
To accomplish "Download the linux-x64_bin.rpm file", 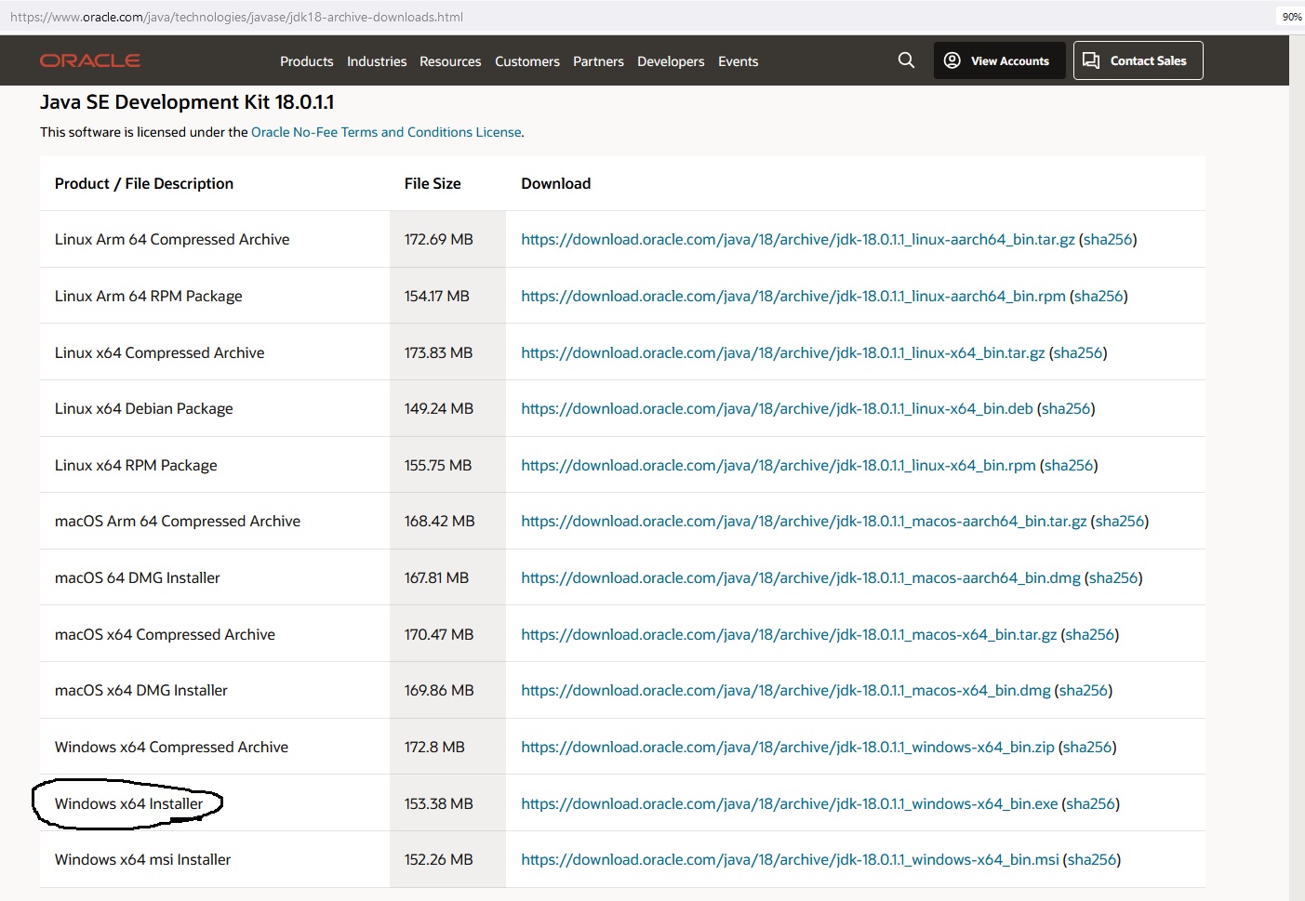I will point(779,466).
